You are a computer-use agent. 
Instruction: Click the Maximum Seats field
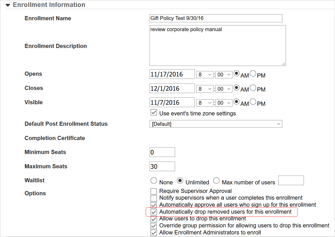point(162,166)
